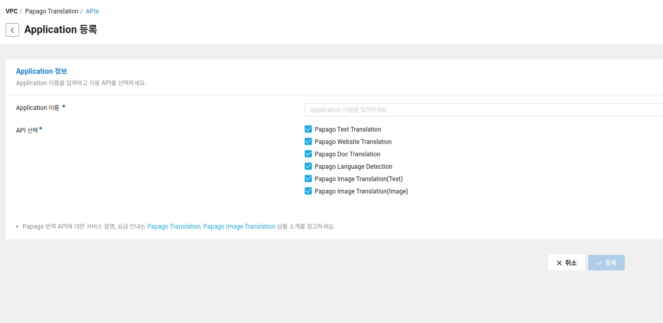Open the Papago Image Translation link

(239, 227)
